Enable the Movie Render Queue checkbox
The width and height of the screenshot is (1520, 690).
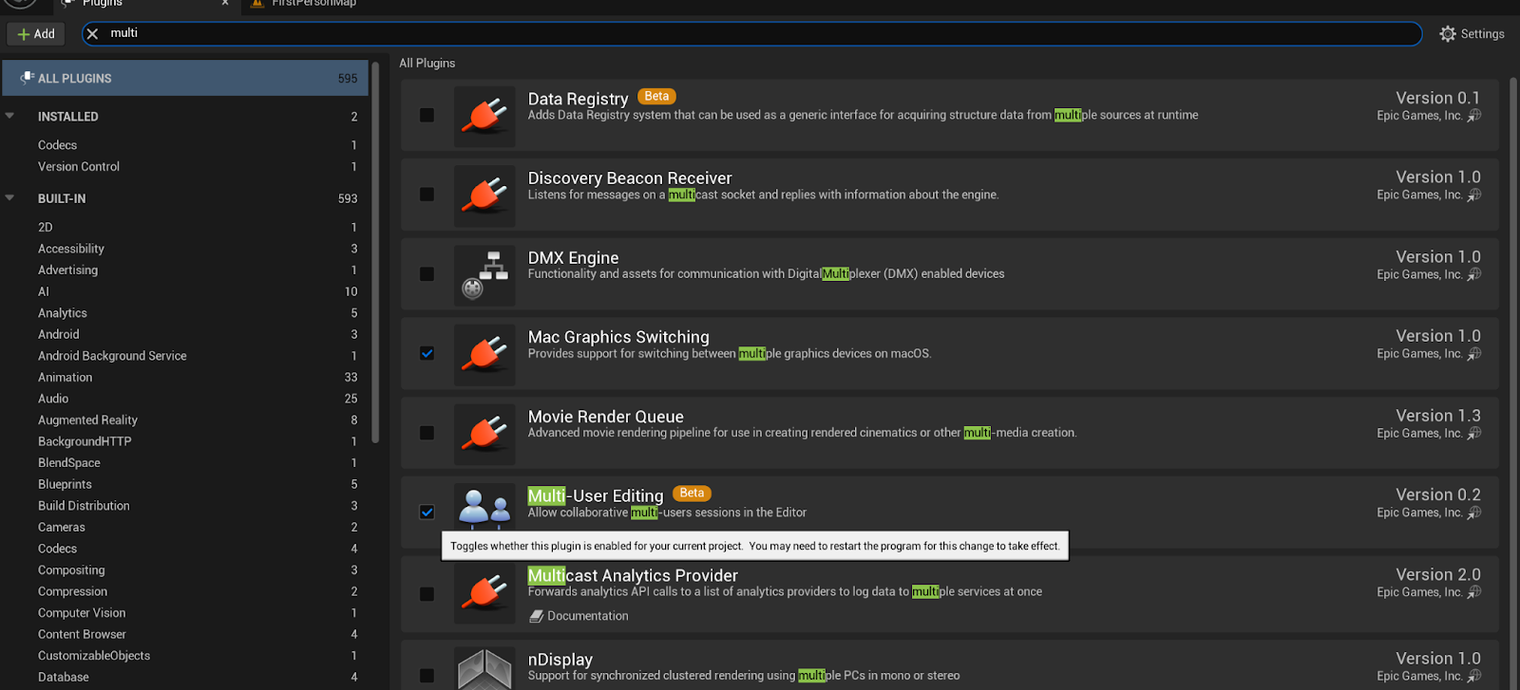[427, 433]
